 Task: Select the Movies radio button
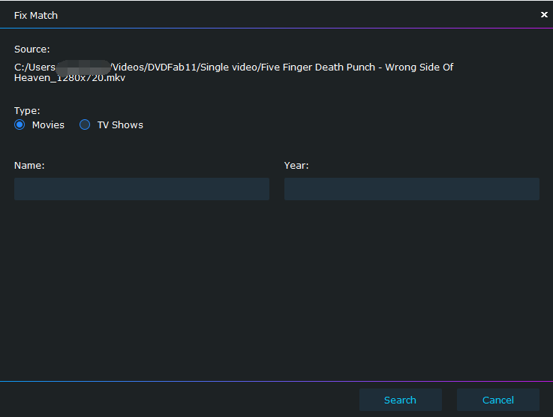tap(20, 125)
